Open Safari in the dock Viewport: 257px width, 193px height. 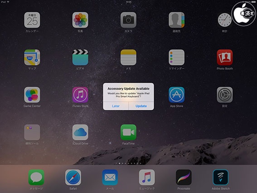(x=73, y=178)
